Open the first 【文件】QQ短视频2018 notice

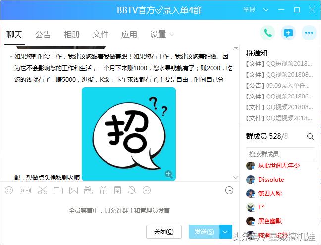(x=279, y=64)
